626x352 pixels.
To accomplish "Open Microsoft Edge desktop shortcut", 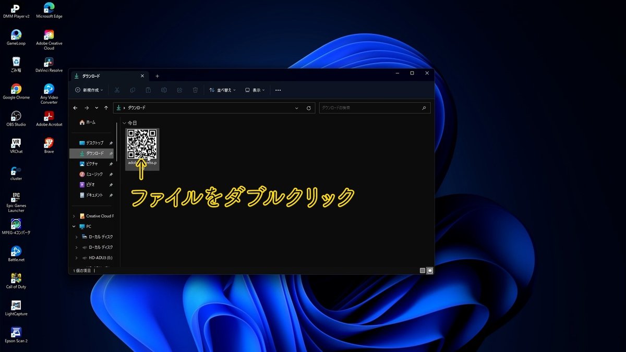I will [49, 10].
